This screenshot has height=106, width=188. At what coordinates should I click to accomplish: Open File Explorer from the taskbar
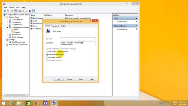coord(19,103)
